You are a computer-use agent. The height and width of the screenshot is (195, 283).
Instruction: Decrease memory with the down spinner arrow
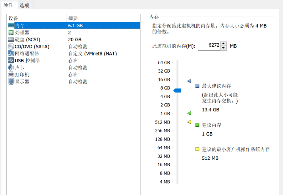pyautogui.click(x=223, y=48)
